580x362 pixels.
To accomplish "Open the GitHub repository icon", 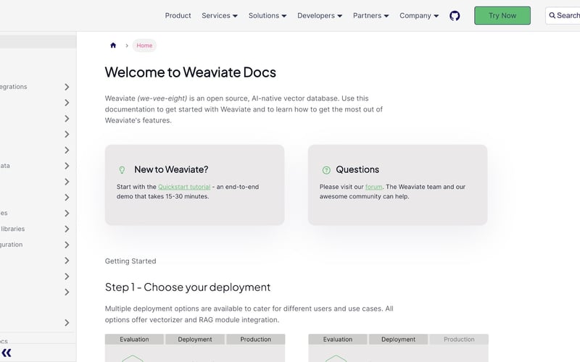I will click(x=455, y=15).
